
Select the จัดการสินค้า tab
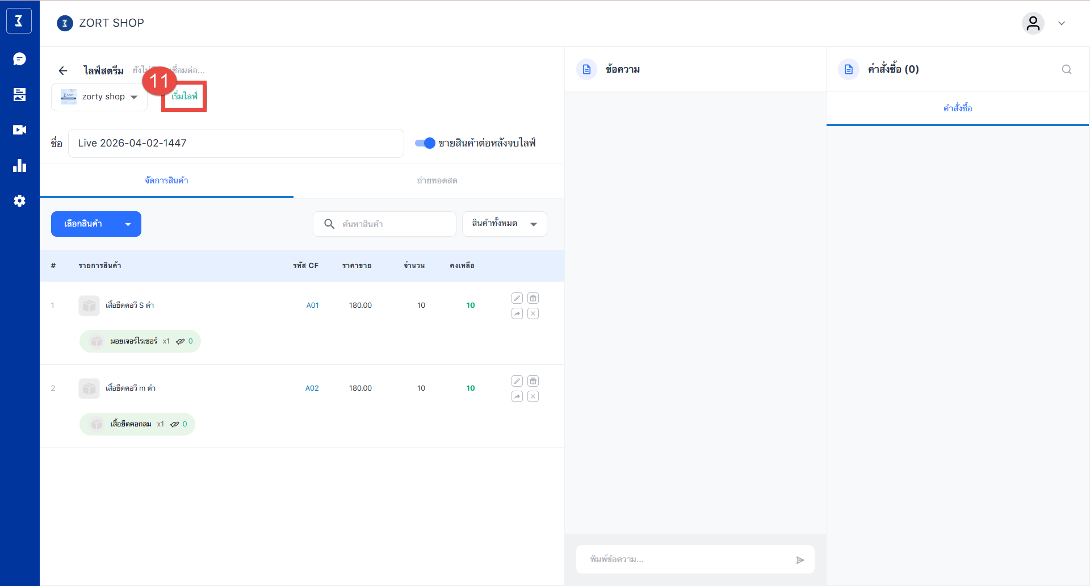click(x=166, y=181)
